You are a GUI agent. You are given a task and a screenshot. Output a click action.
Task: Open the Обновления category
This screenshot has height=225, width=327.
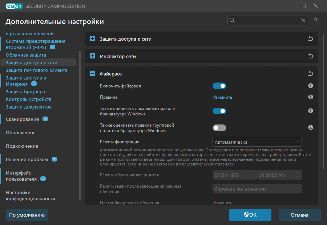pos(20,133)
